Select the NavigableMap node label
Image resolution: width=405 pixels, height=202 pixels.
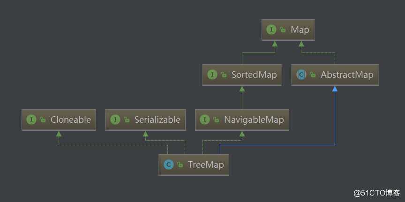[x=254, y=120]
